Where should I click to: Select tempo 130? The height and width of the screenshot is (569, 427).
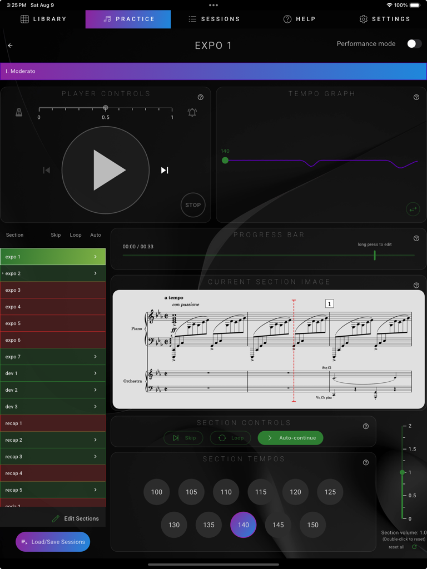174,525
